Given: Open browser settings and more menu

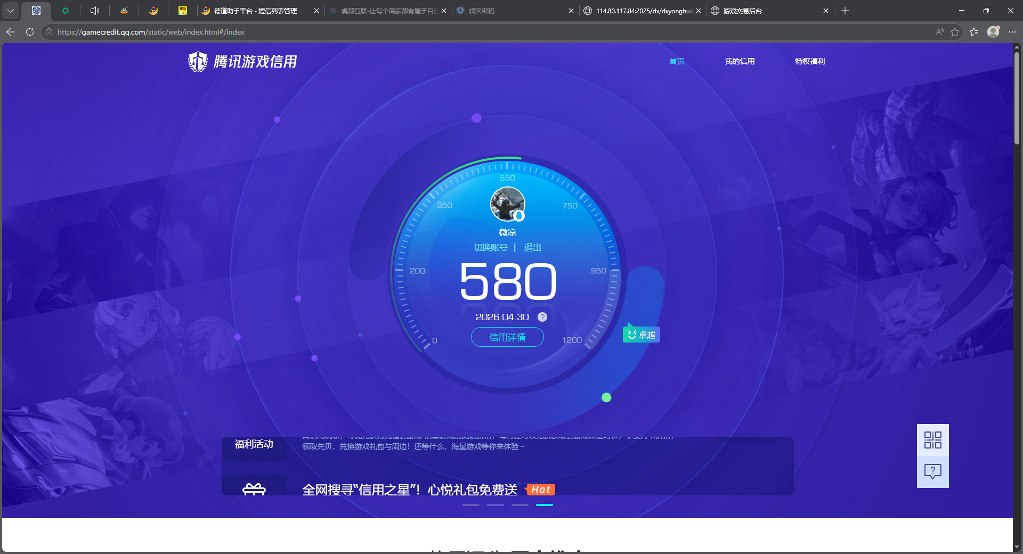Looking at the screenshot, I should point(1012,32).
